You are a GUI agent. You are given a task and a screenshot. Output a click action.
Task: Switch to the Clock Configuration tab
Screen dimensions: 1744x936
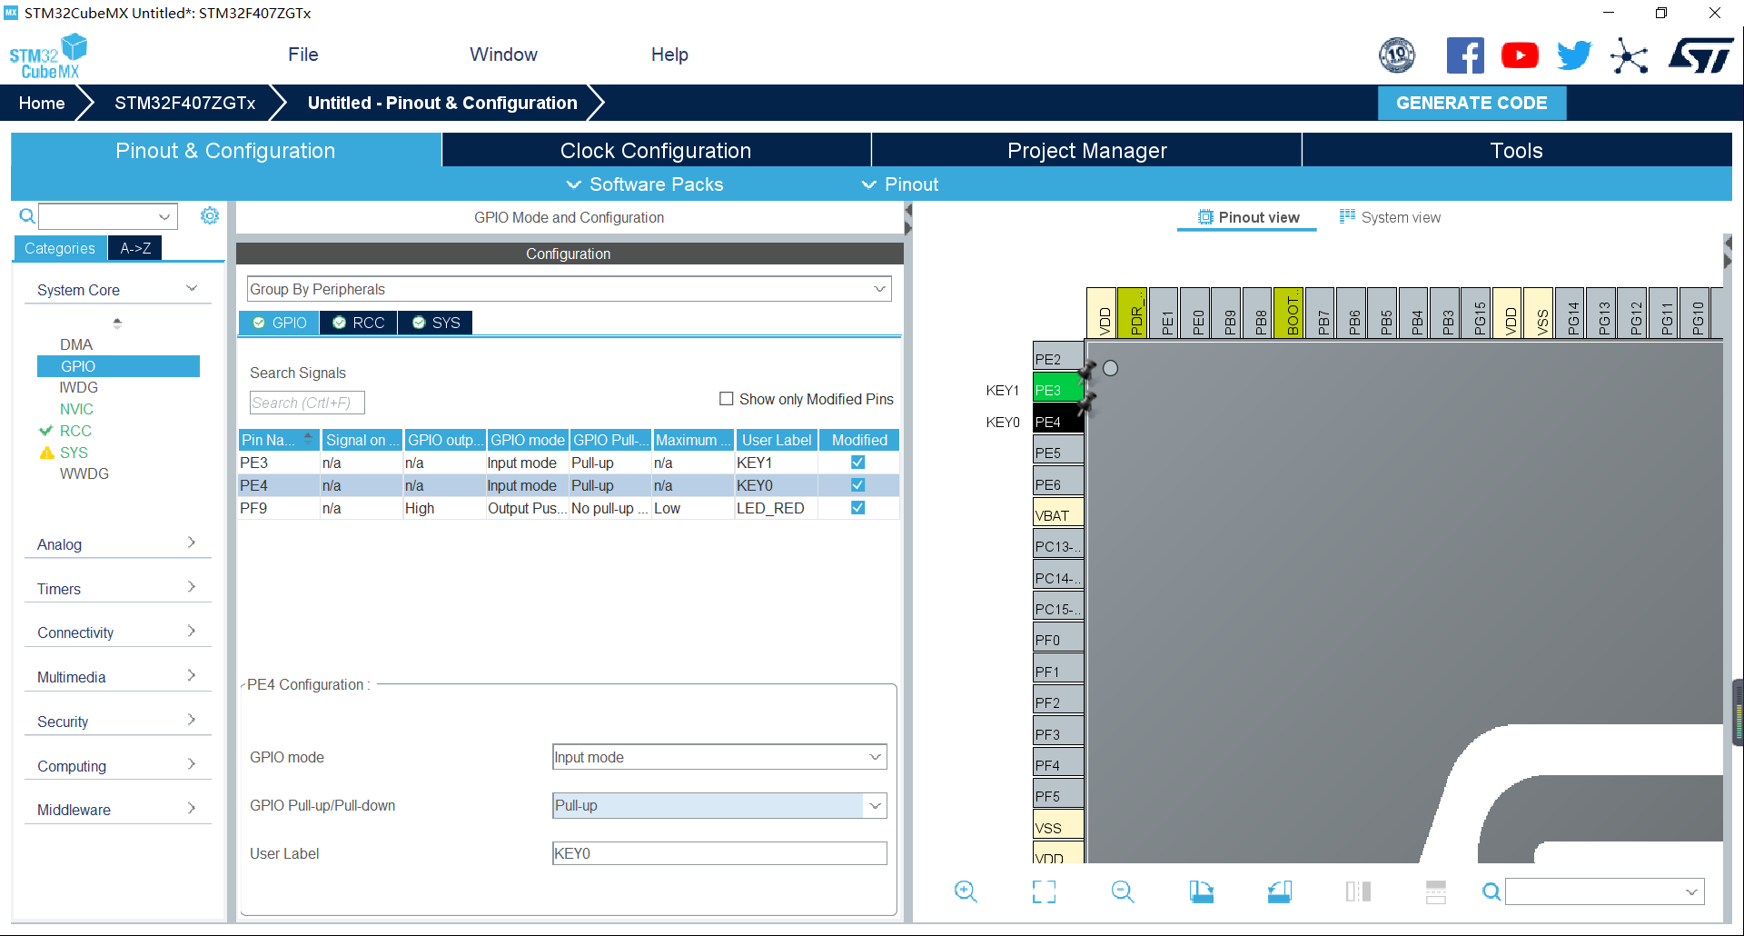pyautogui.click(x=656, y=151)
